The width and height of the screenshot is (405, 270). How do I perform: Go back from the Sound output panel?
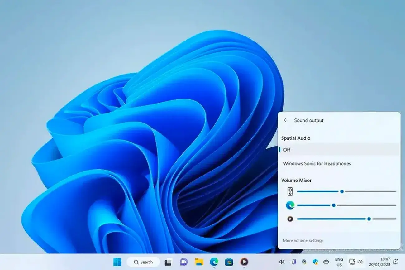[x=286, y=120]
